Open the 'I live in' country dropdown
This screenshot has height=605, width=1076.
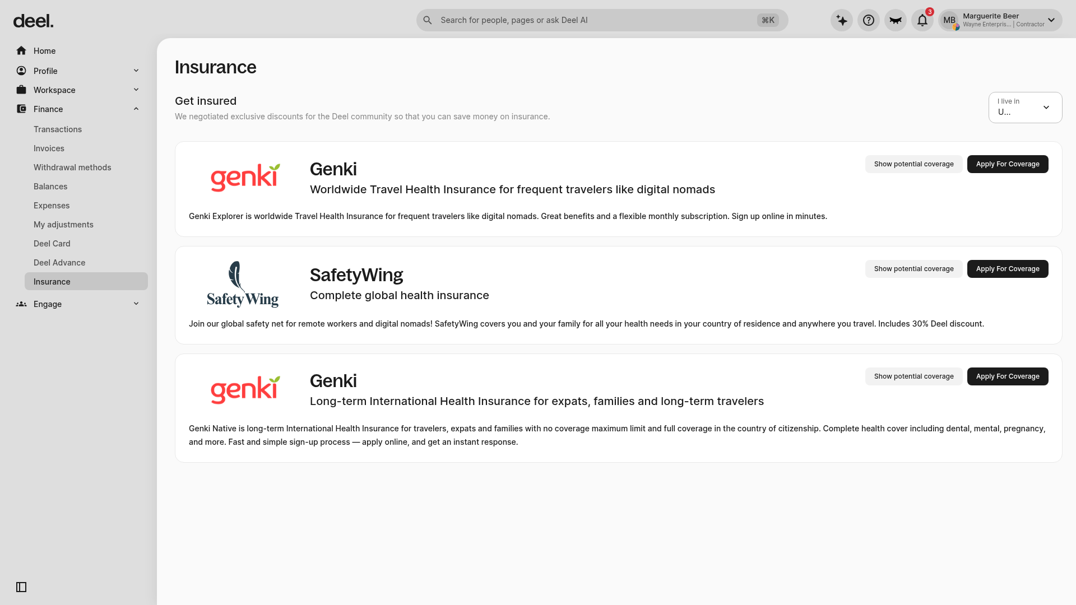tap(1025, 108)
